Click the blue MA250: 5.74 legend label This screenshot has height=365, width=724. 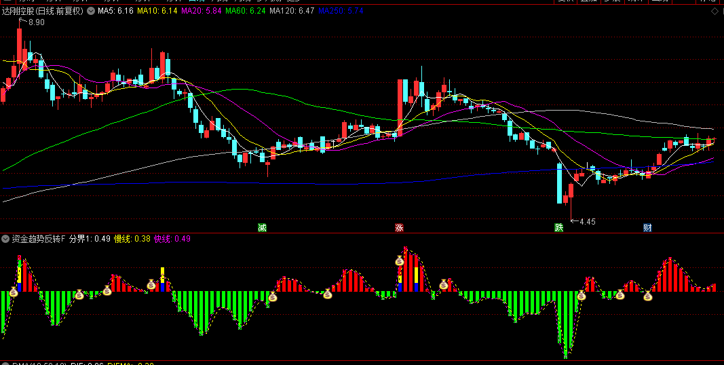coord(341,11)
